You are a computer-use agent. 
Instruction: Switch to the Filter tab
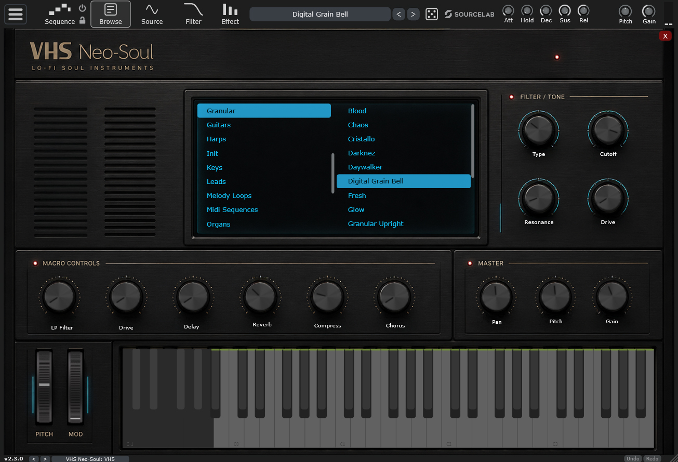pos(193,14)
